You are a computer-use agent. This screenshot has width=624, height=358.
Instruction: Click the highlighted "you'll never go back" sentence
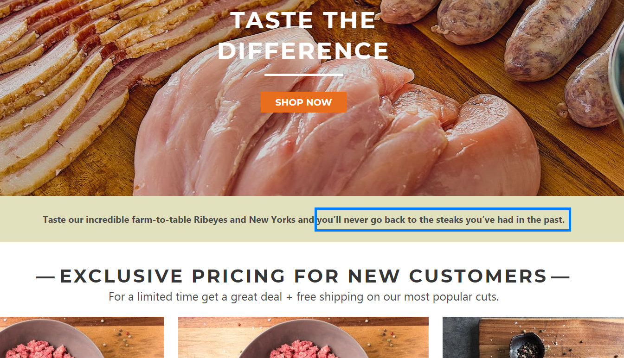[442, 220]
